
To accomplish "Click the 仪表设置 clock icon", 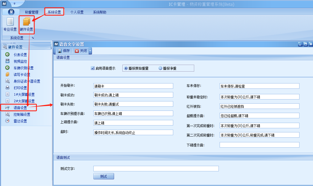I will pyautogui.click(x=7, y=54).
